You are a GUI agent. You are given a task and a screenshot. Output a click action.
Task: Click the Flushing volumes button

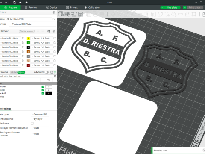point(27,31)
